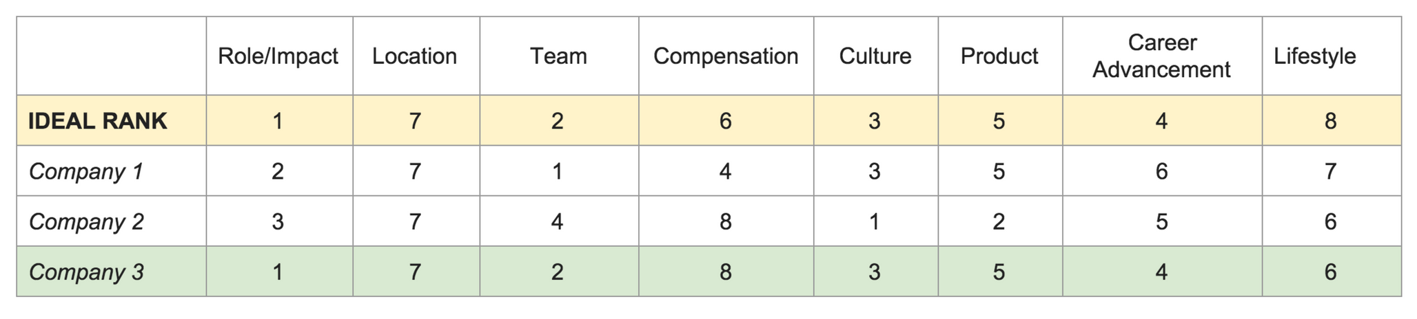Select Company 2's Culture value cell
The image size is (1417, 319).
pyautogui.click(x=875, y=221)
